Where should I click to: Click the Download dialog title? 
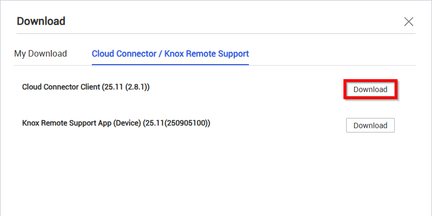coord(41,22)
